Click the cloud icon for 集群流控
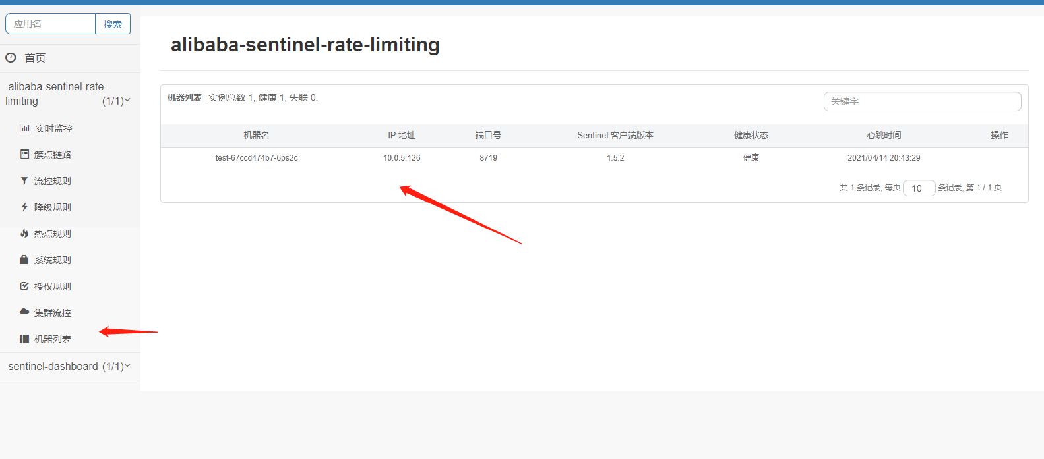The height and width of the screenshot is (459, 1044). point(24,311)
